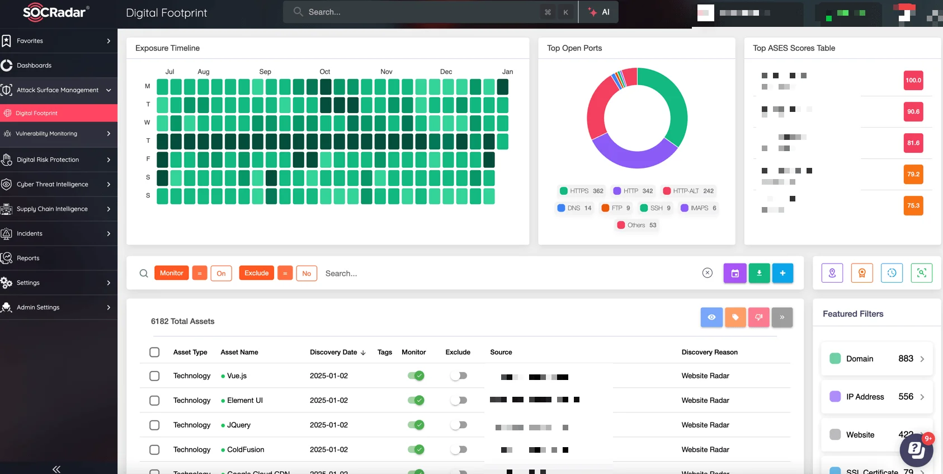The height and width of the screenshot is (474, 943).
Task: Check the JQuery row checkbox
Action: click(154, 425)
